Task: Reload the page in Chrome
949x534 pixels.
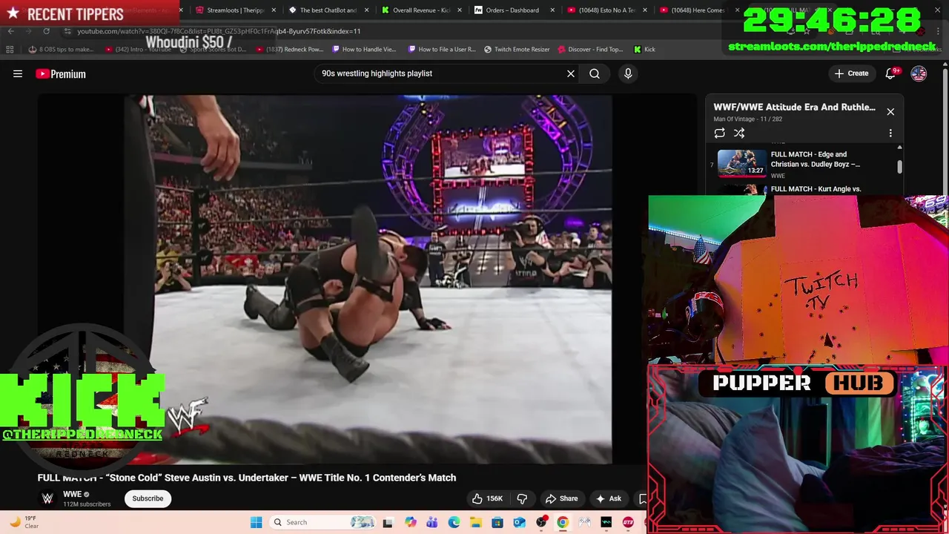Action: [46, 31]
